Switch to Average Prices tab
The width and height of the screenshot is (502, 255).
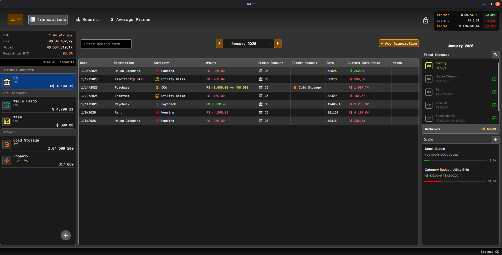pyautogui.click(x=130, y=20)
